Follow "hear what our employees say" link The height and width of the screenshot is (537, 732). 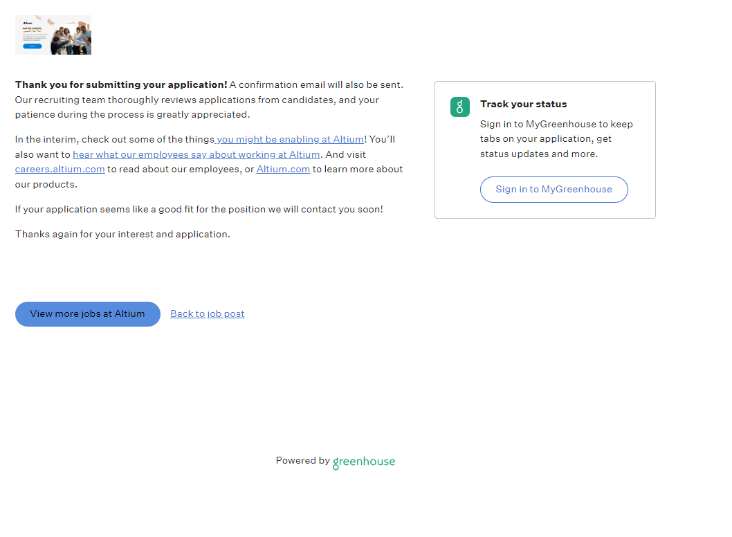(x=196, y=154)
